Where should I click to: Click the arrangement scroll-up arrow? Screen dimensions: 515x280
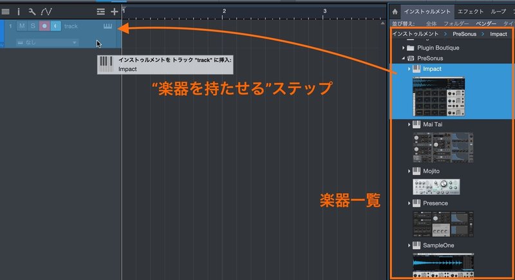(x=382, y=24)
